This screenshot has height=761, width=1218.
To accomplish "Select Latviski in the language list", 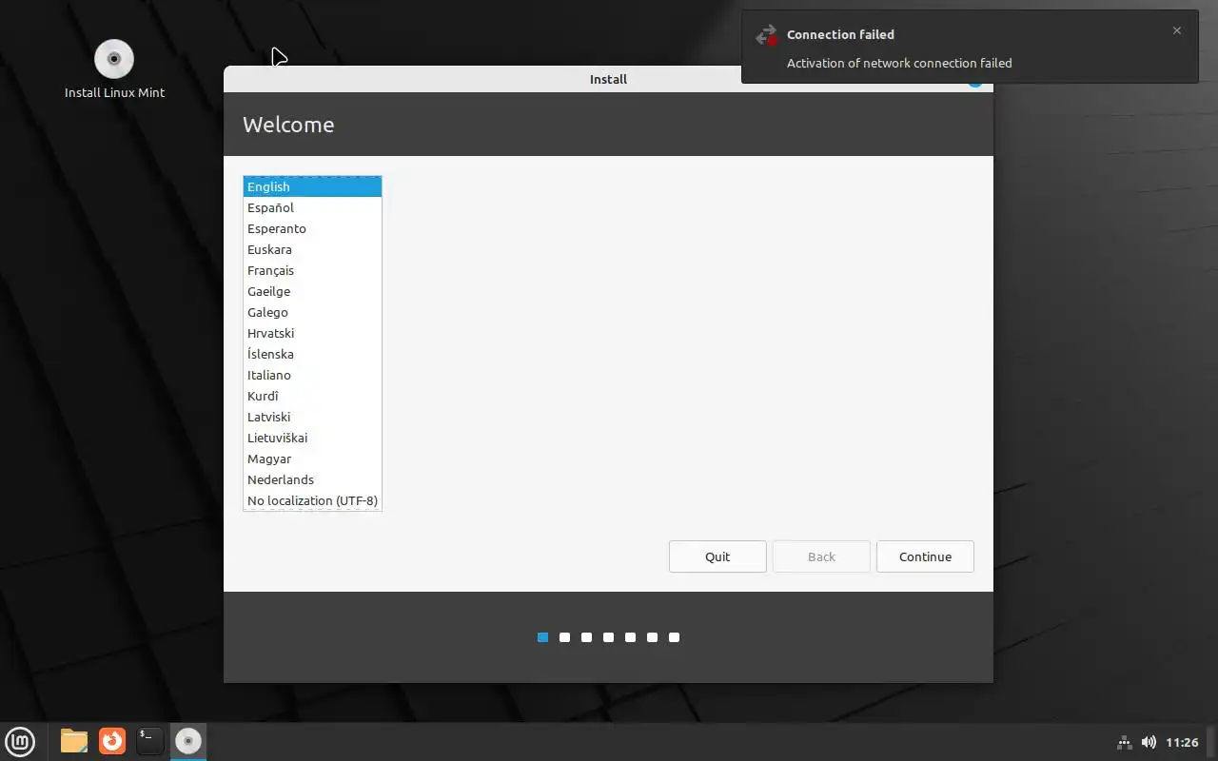I will (312, 417).
